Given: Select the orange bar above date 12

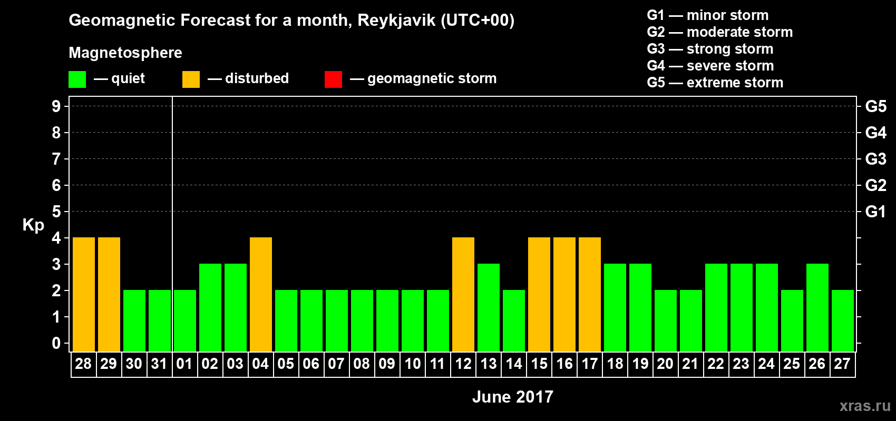Looking at the screenshot, I should (463, 294).
